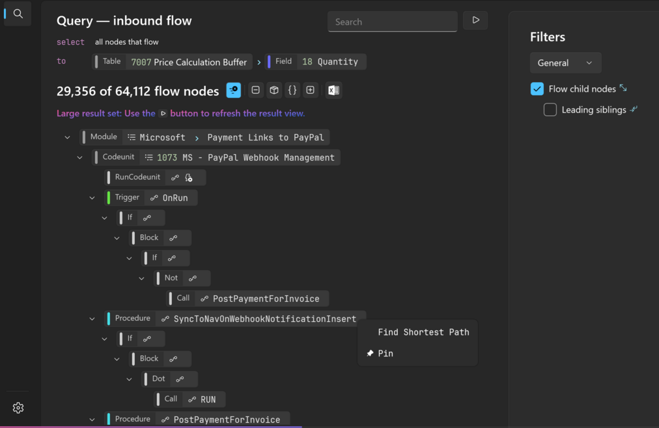Collapse the Microsoft module node
Viewport: 659px width, 428px height.
click(67, 138)
